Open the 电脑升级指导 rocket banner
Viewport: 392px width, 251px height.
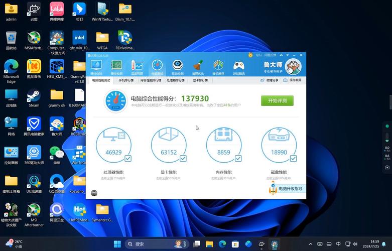click(x=287, y=188)
